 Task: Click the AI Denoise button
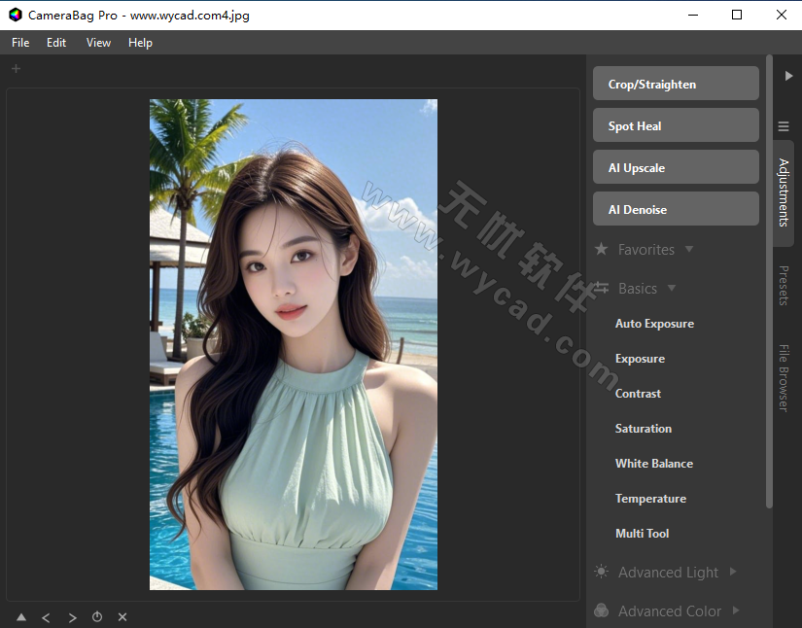pyautogui.click(x=675, y=208)
